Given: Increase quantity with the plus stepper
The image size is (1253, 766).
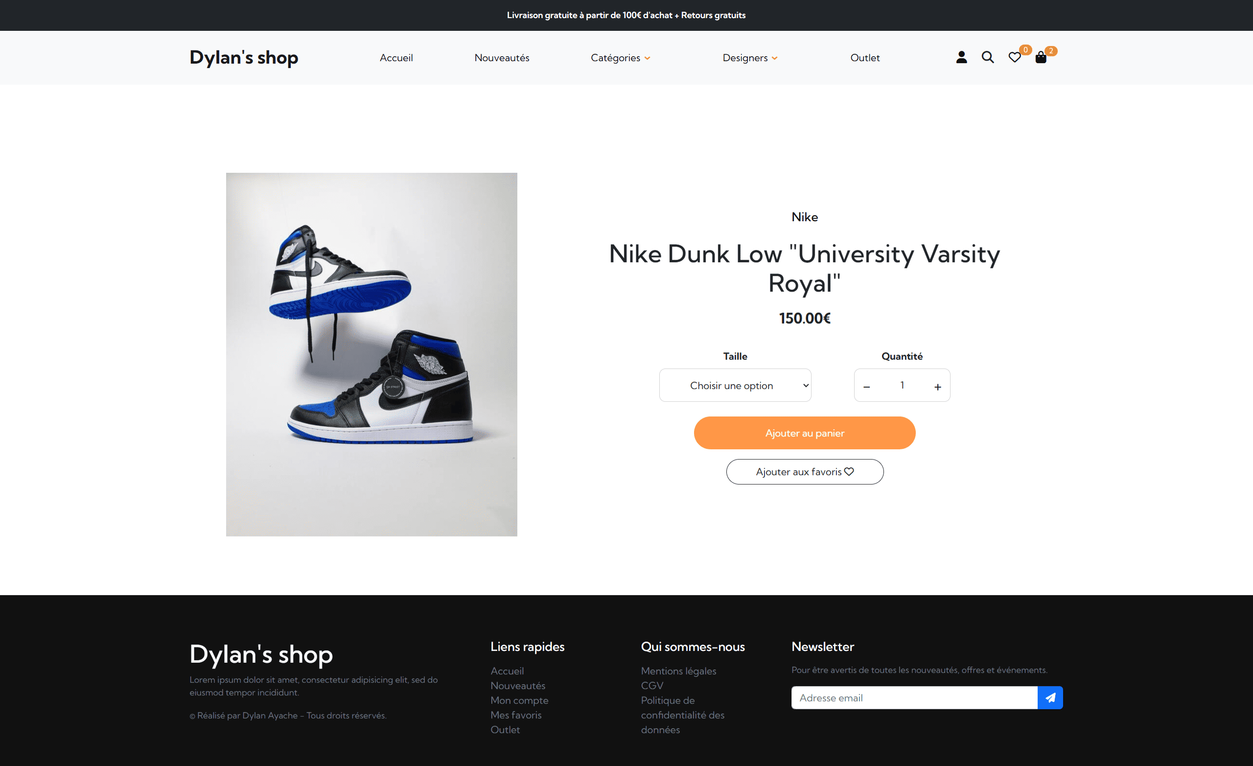Looking at the screenshot, I should pos(938,387).
